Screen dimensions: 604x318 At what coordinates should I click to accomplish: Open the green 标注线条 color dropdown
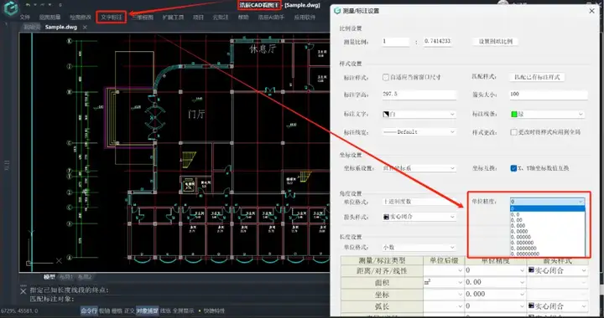tap(547, 114)
